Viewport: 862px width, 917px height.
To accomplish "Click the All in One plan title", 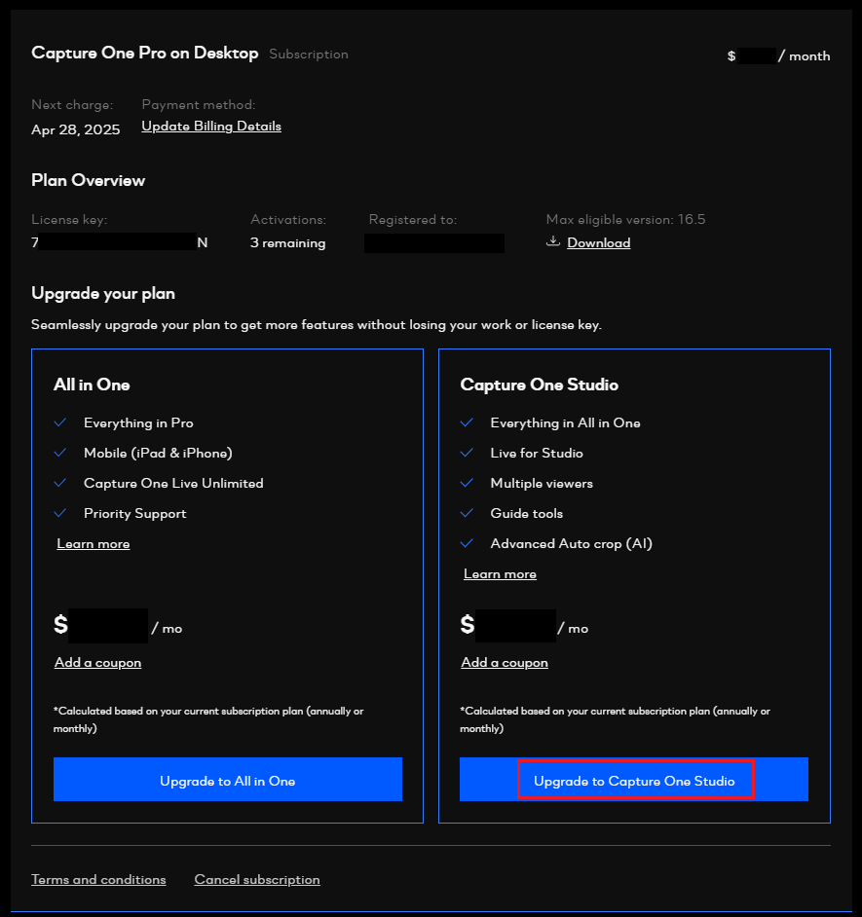I will coord(92,385).
